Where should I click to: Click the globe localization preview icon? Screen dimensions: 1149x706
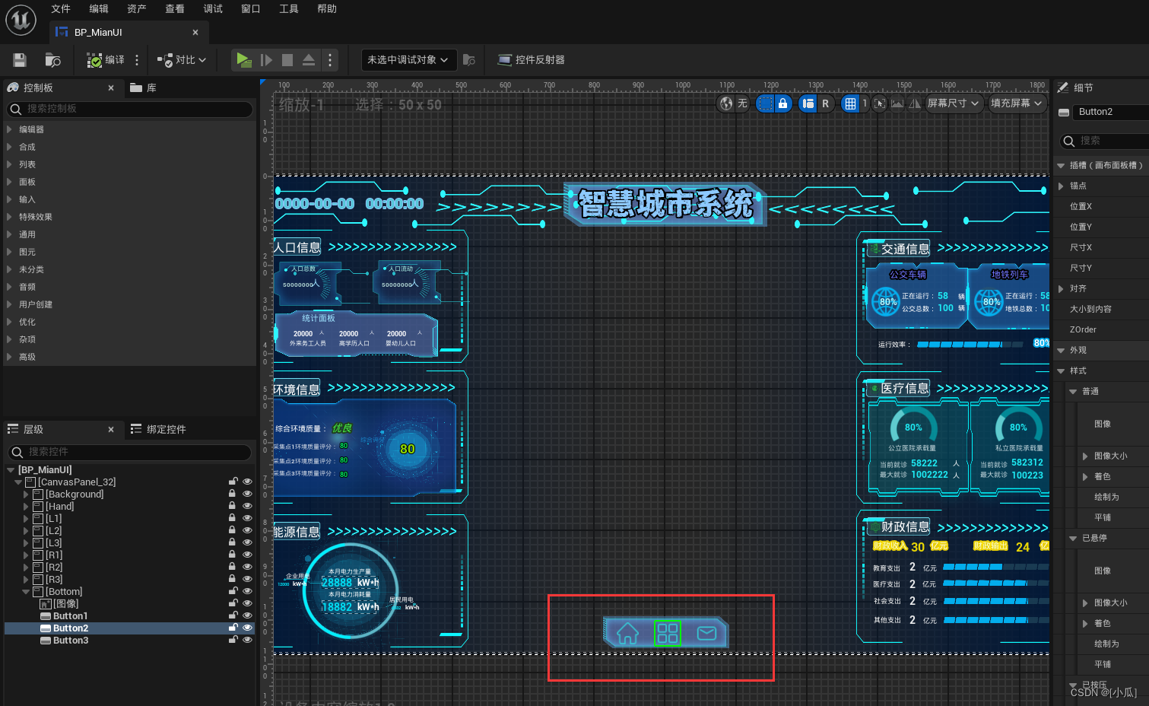[726, 103]
